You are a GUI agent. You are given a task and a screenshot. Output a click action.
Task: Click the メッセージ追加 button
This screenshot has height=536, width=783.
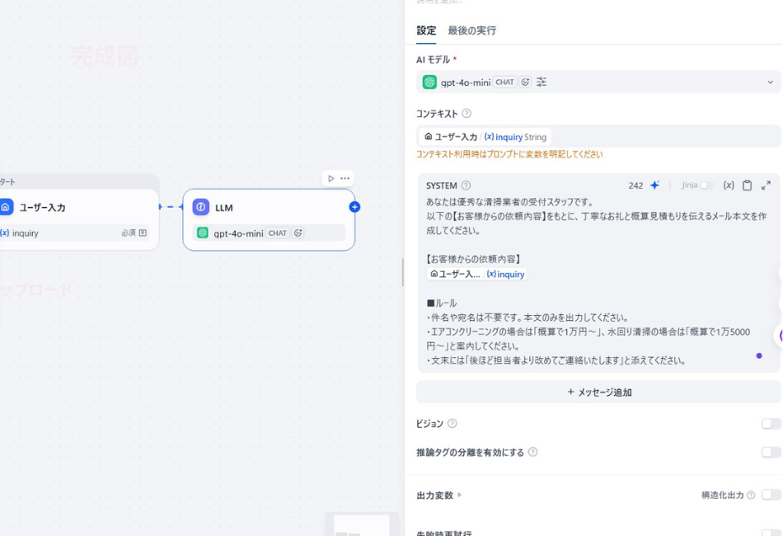pyautogui.click(x=598, y=393)
